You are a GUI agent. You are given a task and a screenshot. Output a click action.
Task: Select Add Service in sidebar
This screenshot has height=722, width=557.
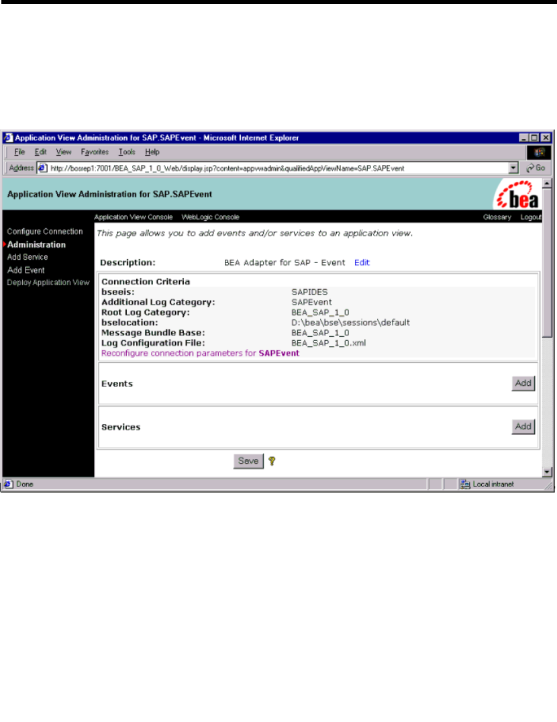click(x=27, y=257)
